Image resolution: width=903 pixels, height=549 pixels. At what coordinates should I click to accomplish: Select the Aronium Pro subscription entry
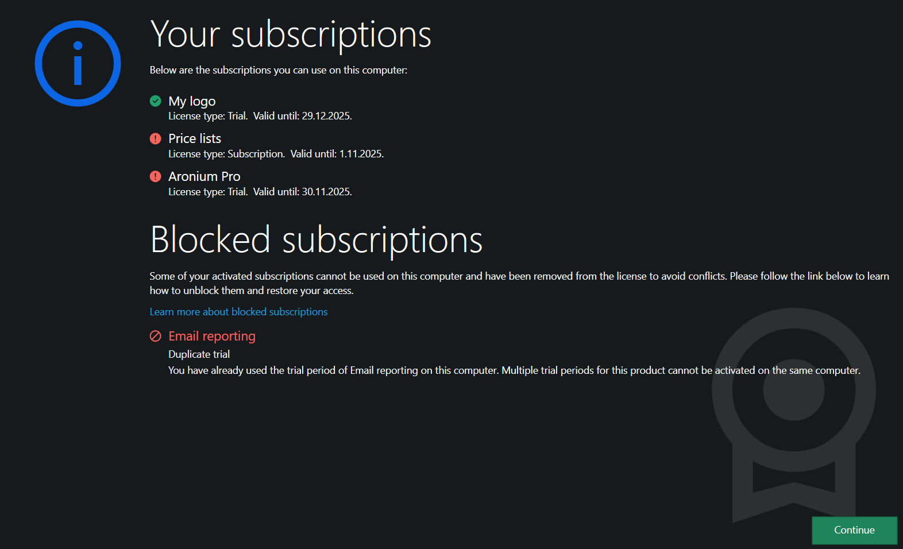click(204, 176)
